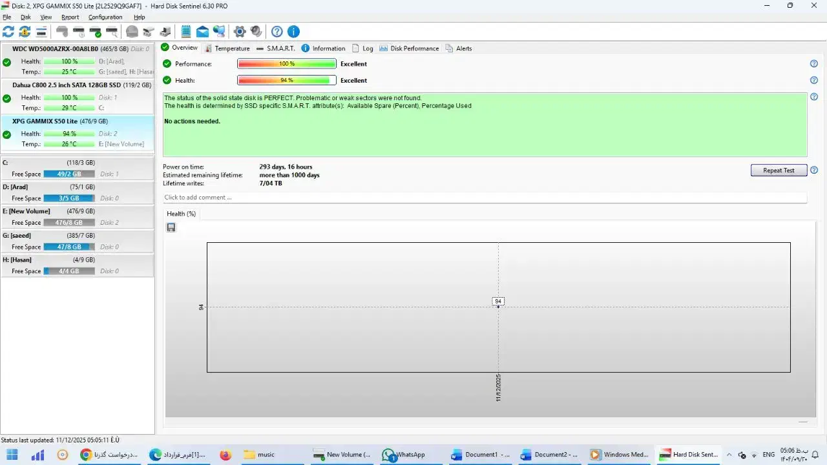The width and height of the screenshot is (827, 465).
Task: Click the Refresh icon in the toolbar
Action: [x=8, y=32]
